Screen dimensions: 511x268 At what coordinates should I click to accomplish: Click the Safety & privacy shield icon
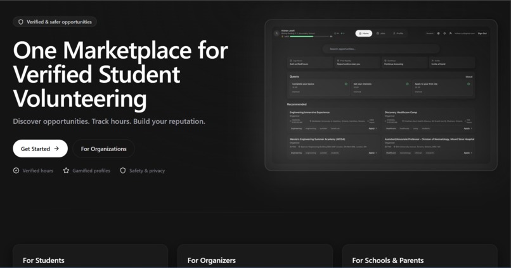click(123, 171)
